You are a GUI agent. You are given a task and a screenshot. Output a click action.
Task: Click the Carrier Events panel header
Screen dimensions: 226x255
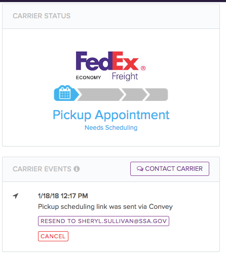tap(111, 169)
